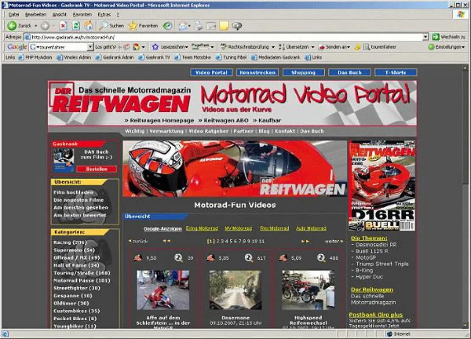Expand the PageRank dropdown
471x339 pixels.
[212, 47]
